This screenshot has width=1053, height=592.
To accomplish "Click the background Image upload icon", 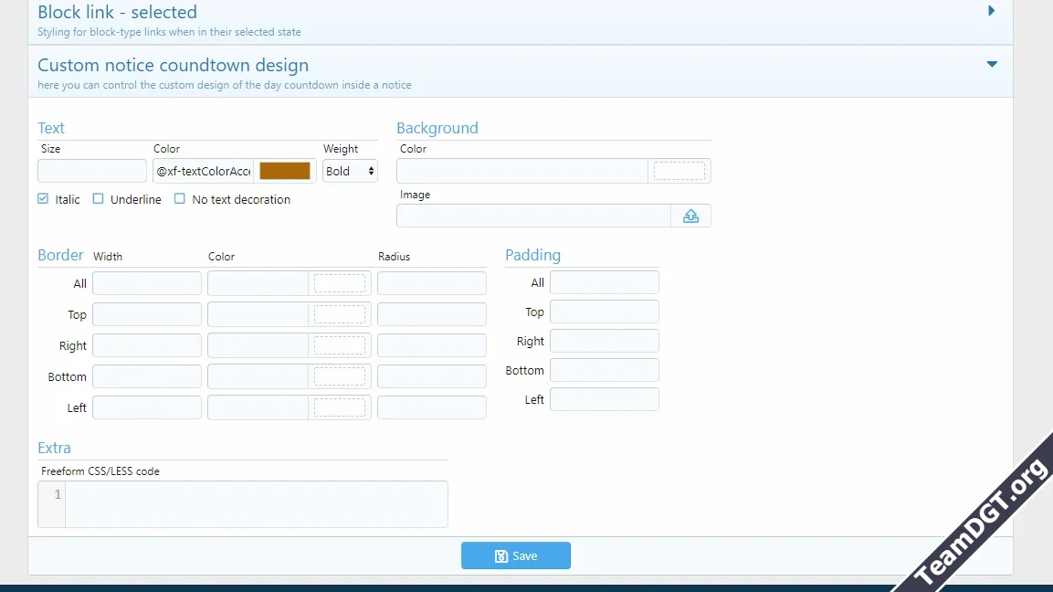I will (x=691, y=216).
